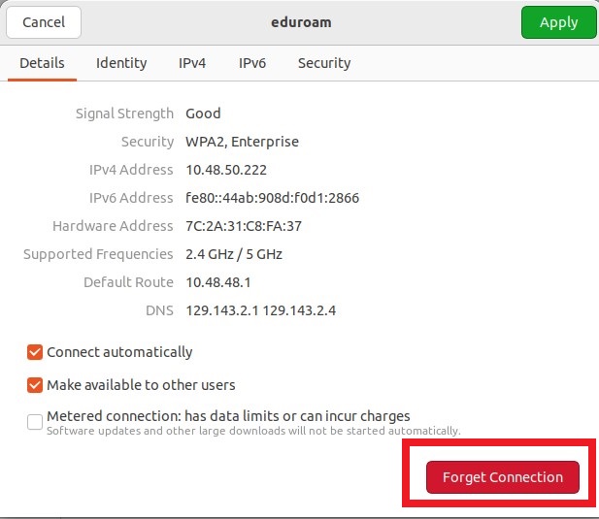Select the IPv6 tab

tap(252, 63)
